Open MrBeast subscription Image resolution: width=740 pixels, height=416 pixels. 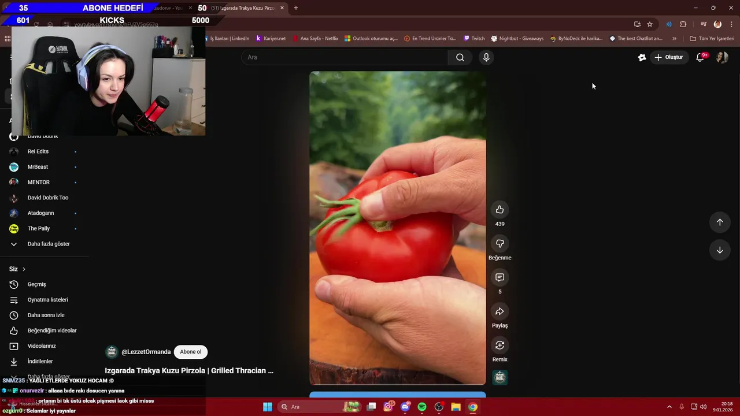point(38,167)
